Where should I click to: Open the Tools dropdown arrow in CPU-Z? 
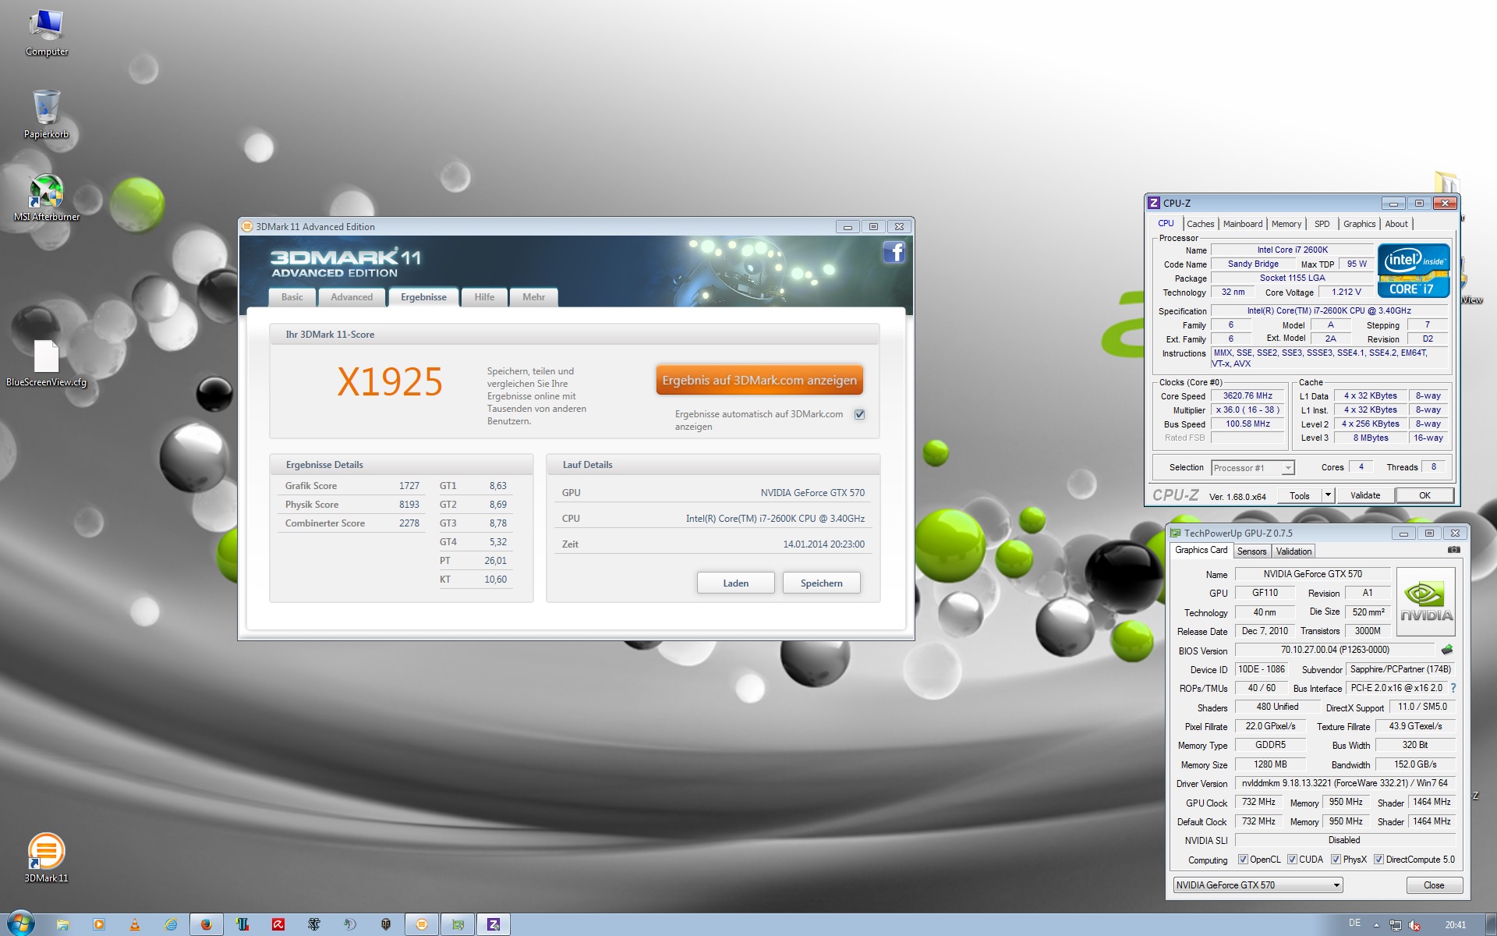coord(1328,495)
